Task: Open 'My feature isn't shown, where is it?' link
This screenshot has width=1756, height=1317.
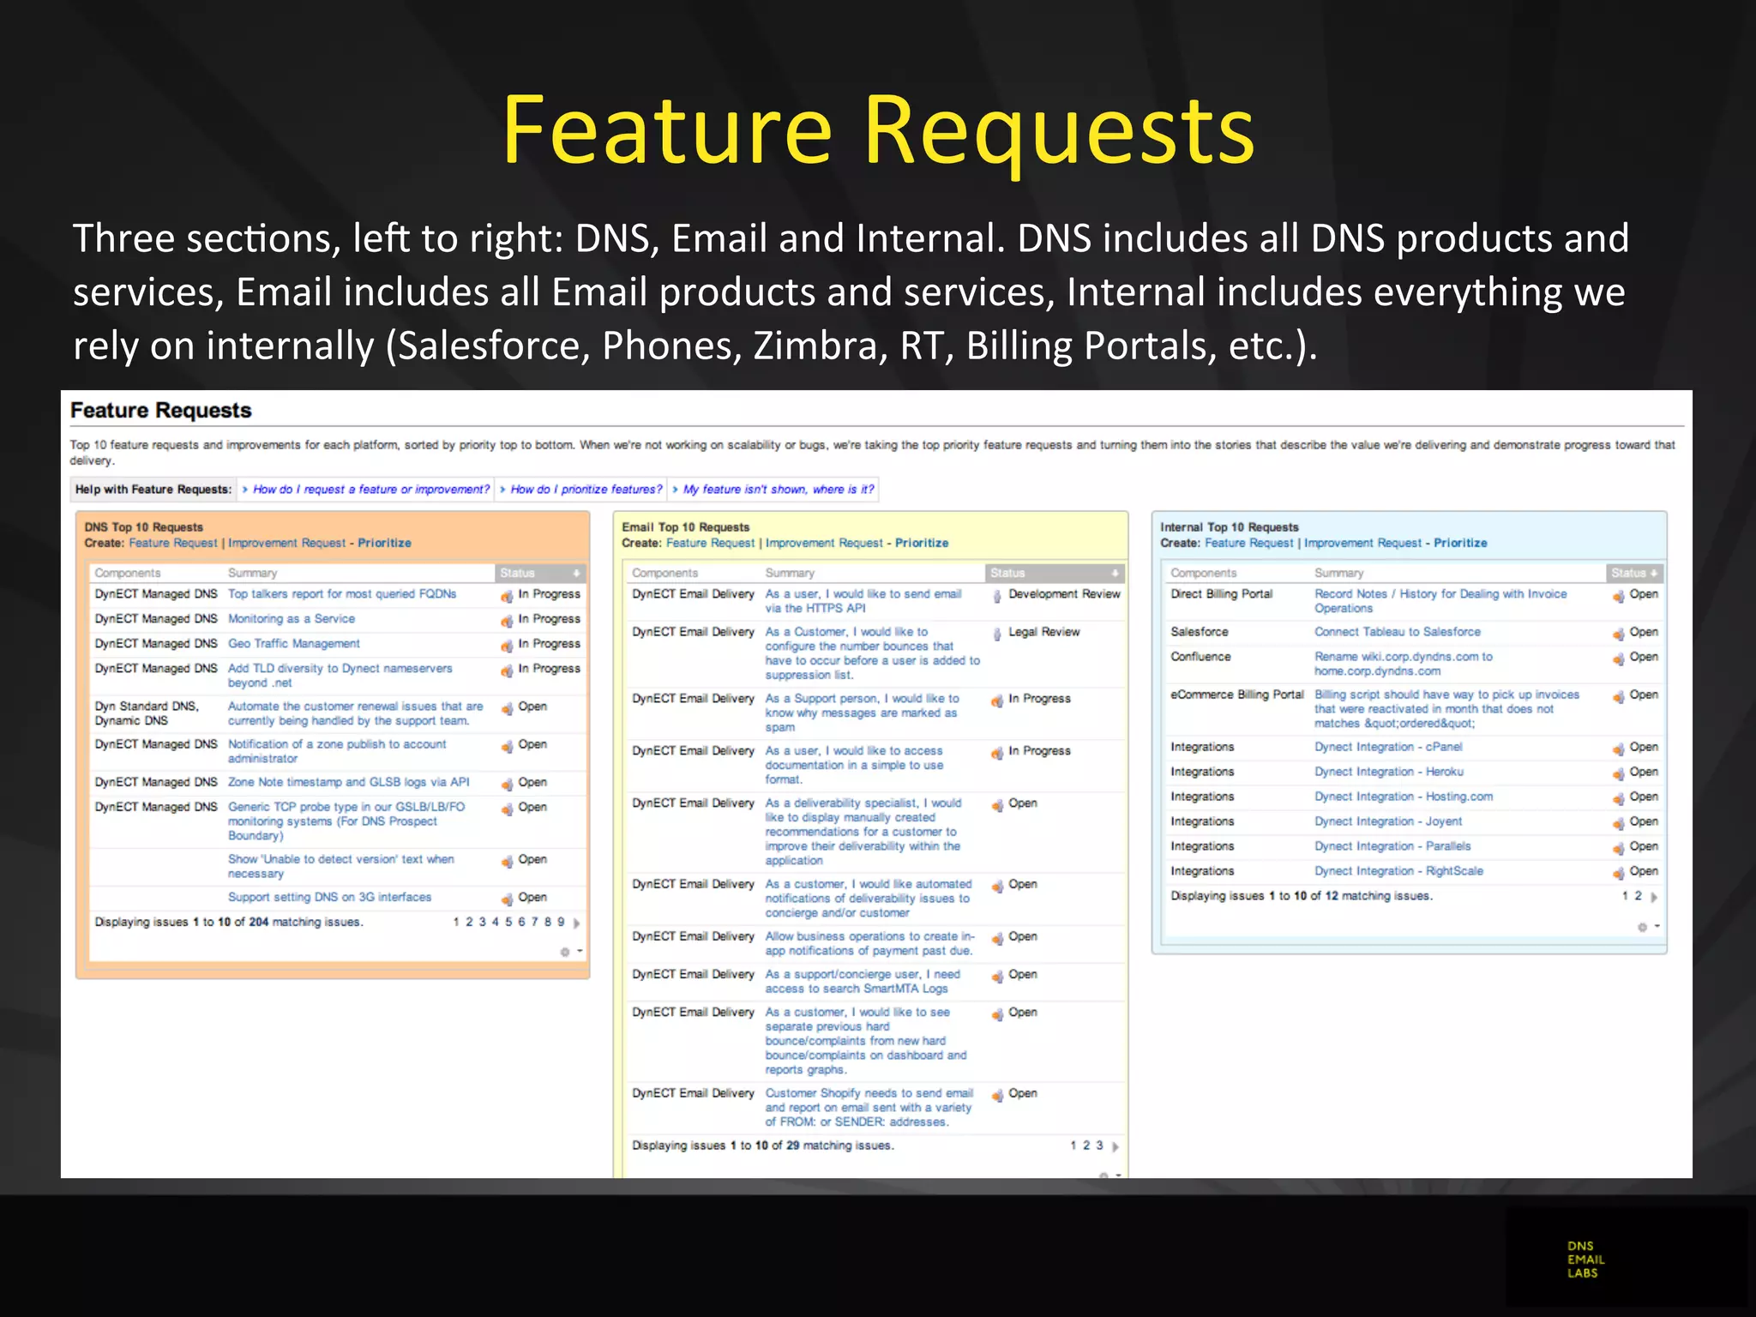Action: 779,490
